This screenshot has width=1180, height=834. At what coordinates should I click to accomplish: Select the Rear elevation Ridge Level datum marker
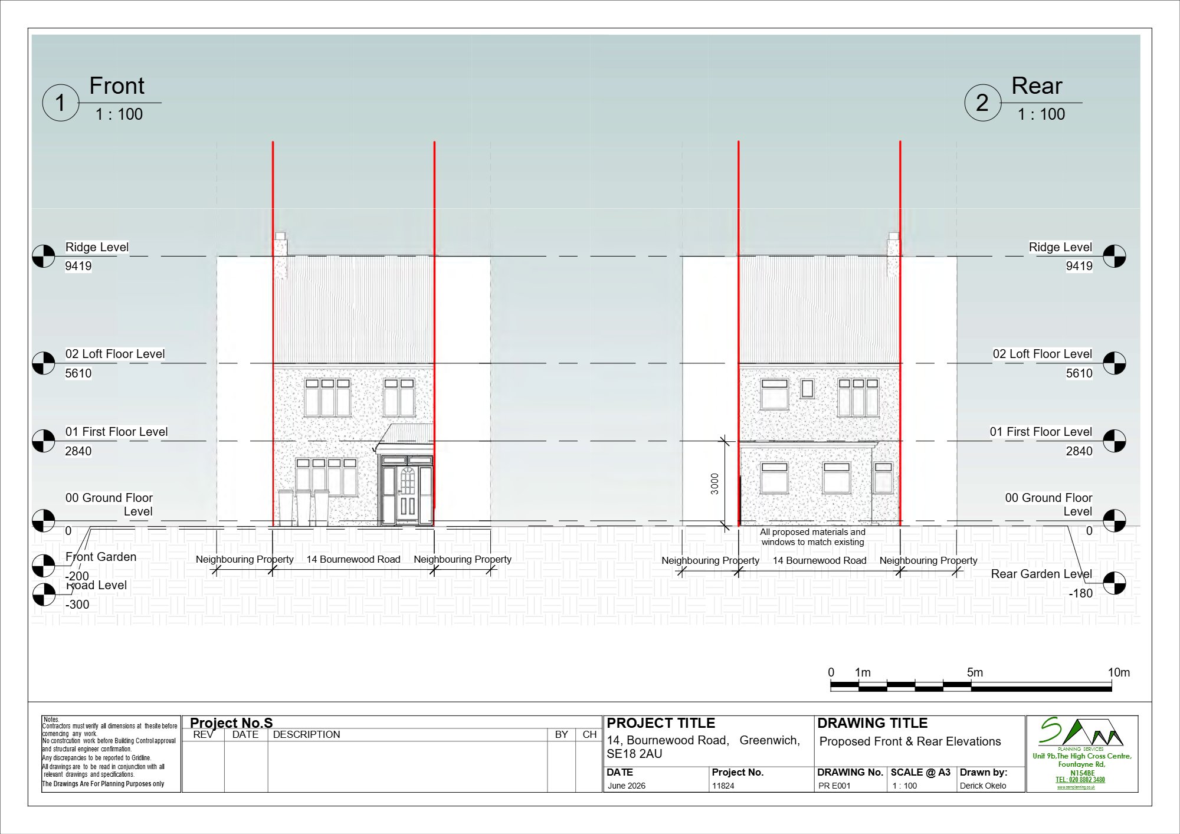pos(1115,257)
